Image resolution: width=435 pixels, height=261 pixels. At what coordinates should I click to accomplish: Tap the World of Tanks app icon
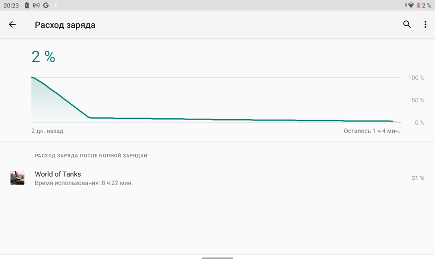tap(17, 178)
